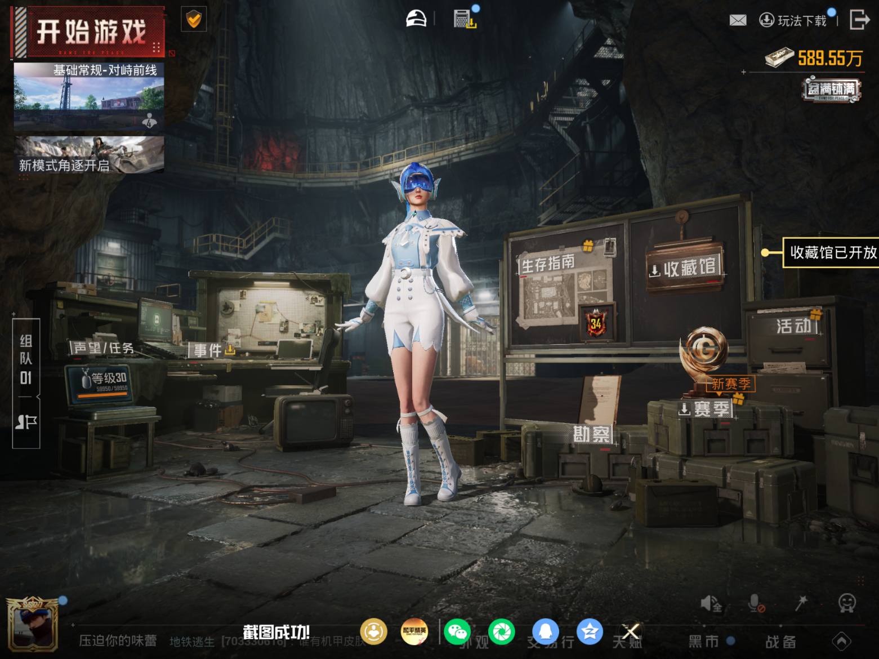Click the 开始游戏 start game button
Image resolution: width=879 pixels, height=659 pixels.
(x=89, y=32)
